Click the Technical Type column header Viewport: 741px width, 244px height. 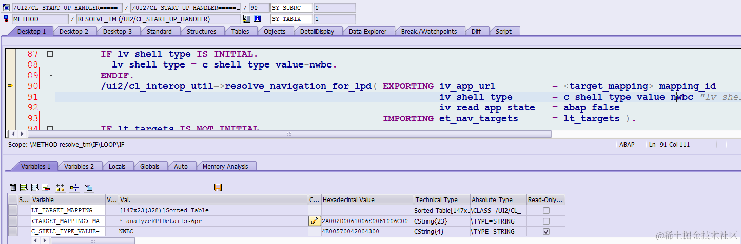pyautogui.click(x=442, y=199)
